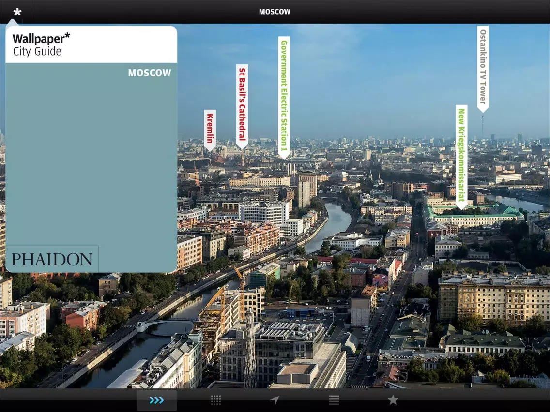This screenshot has height=412, width=550.
Task: Tap the MOSCOW title in top bar
Action: (275, 12)
